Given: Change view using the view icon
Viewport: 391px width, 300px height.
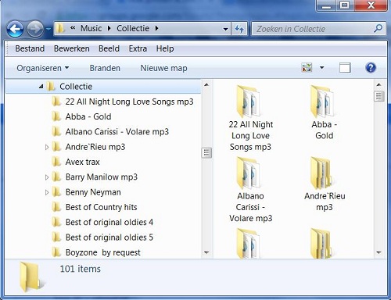Looking at the screenshot, I should (307, 68).
